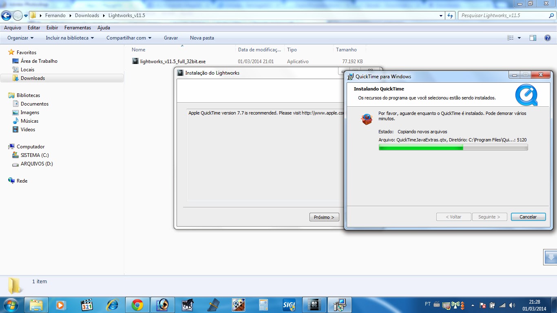Toggle the preview pane icon
This screenshot has height=313, width=557.
(x=533, y=38)
